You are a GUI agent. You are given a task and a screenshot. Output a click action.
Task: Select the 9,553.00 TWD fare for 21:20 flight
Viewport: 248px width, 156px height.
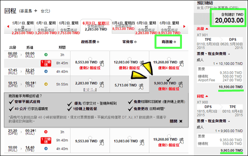click(90, 137)
